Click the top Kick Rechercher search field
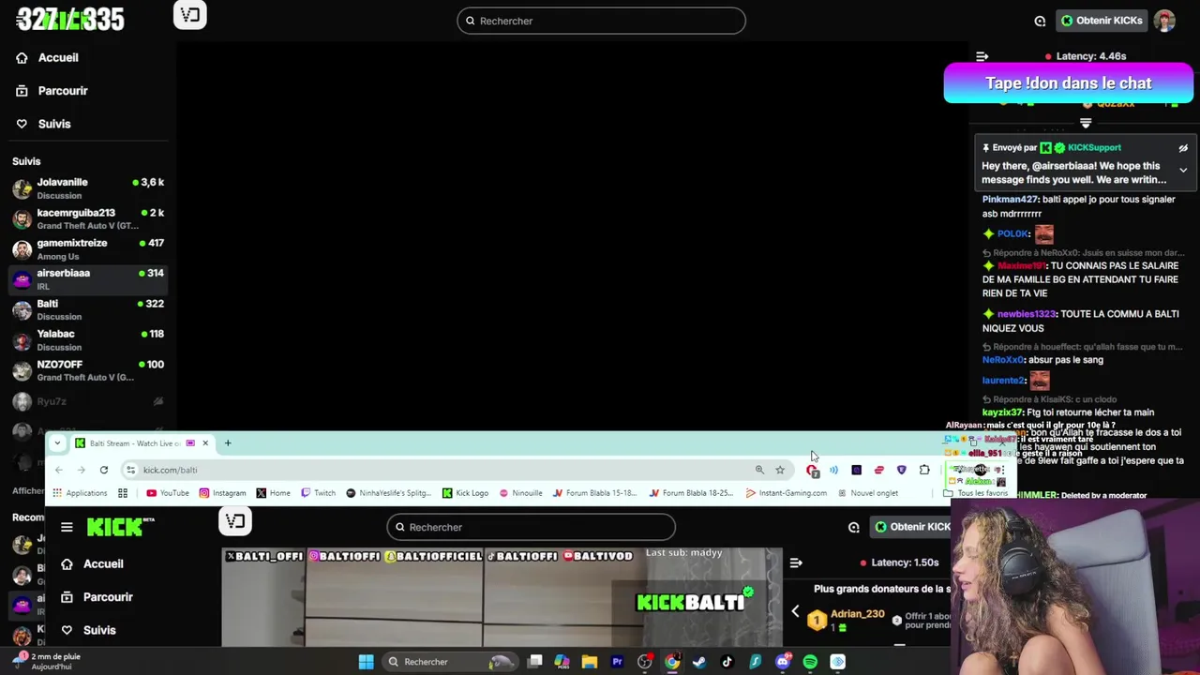The height and width of the screenshot is (675, 1200). coord(601,21)
